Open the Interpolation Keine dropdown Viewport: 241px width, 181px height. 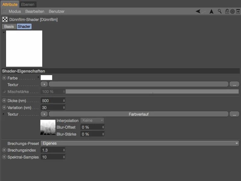92,120
